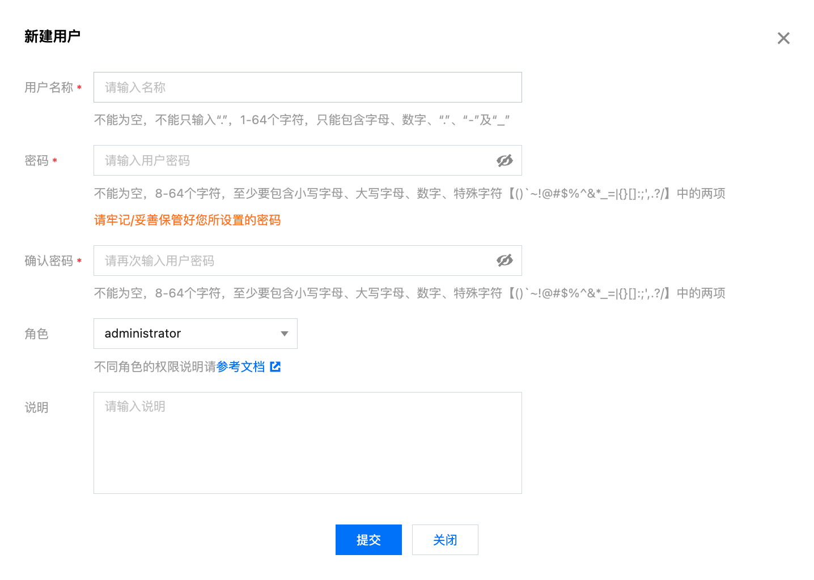Click the 角色 field label
Viewport: 814px width, 580px height.
[x=36, y=334]
